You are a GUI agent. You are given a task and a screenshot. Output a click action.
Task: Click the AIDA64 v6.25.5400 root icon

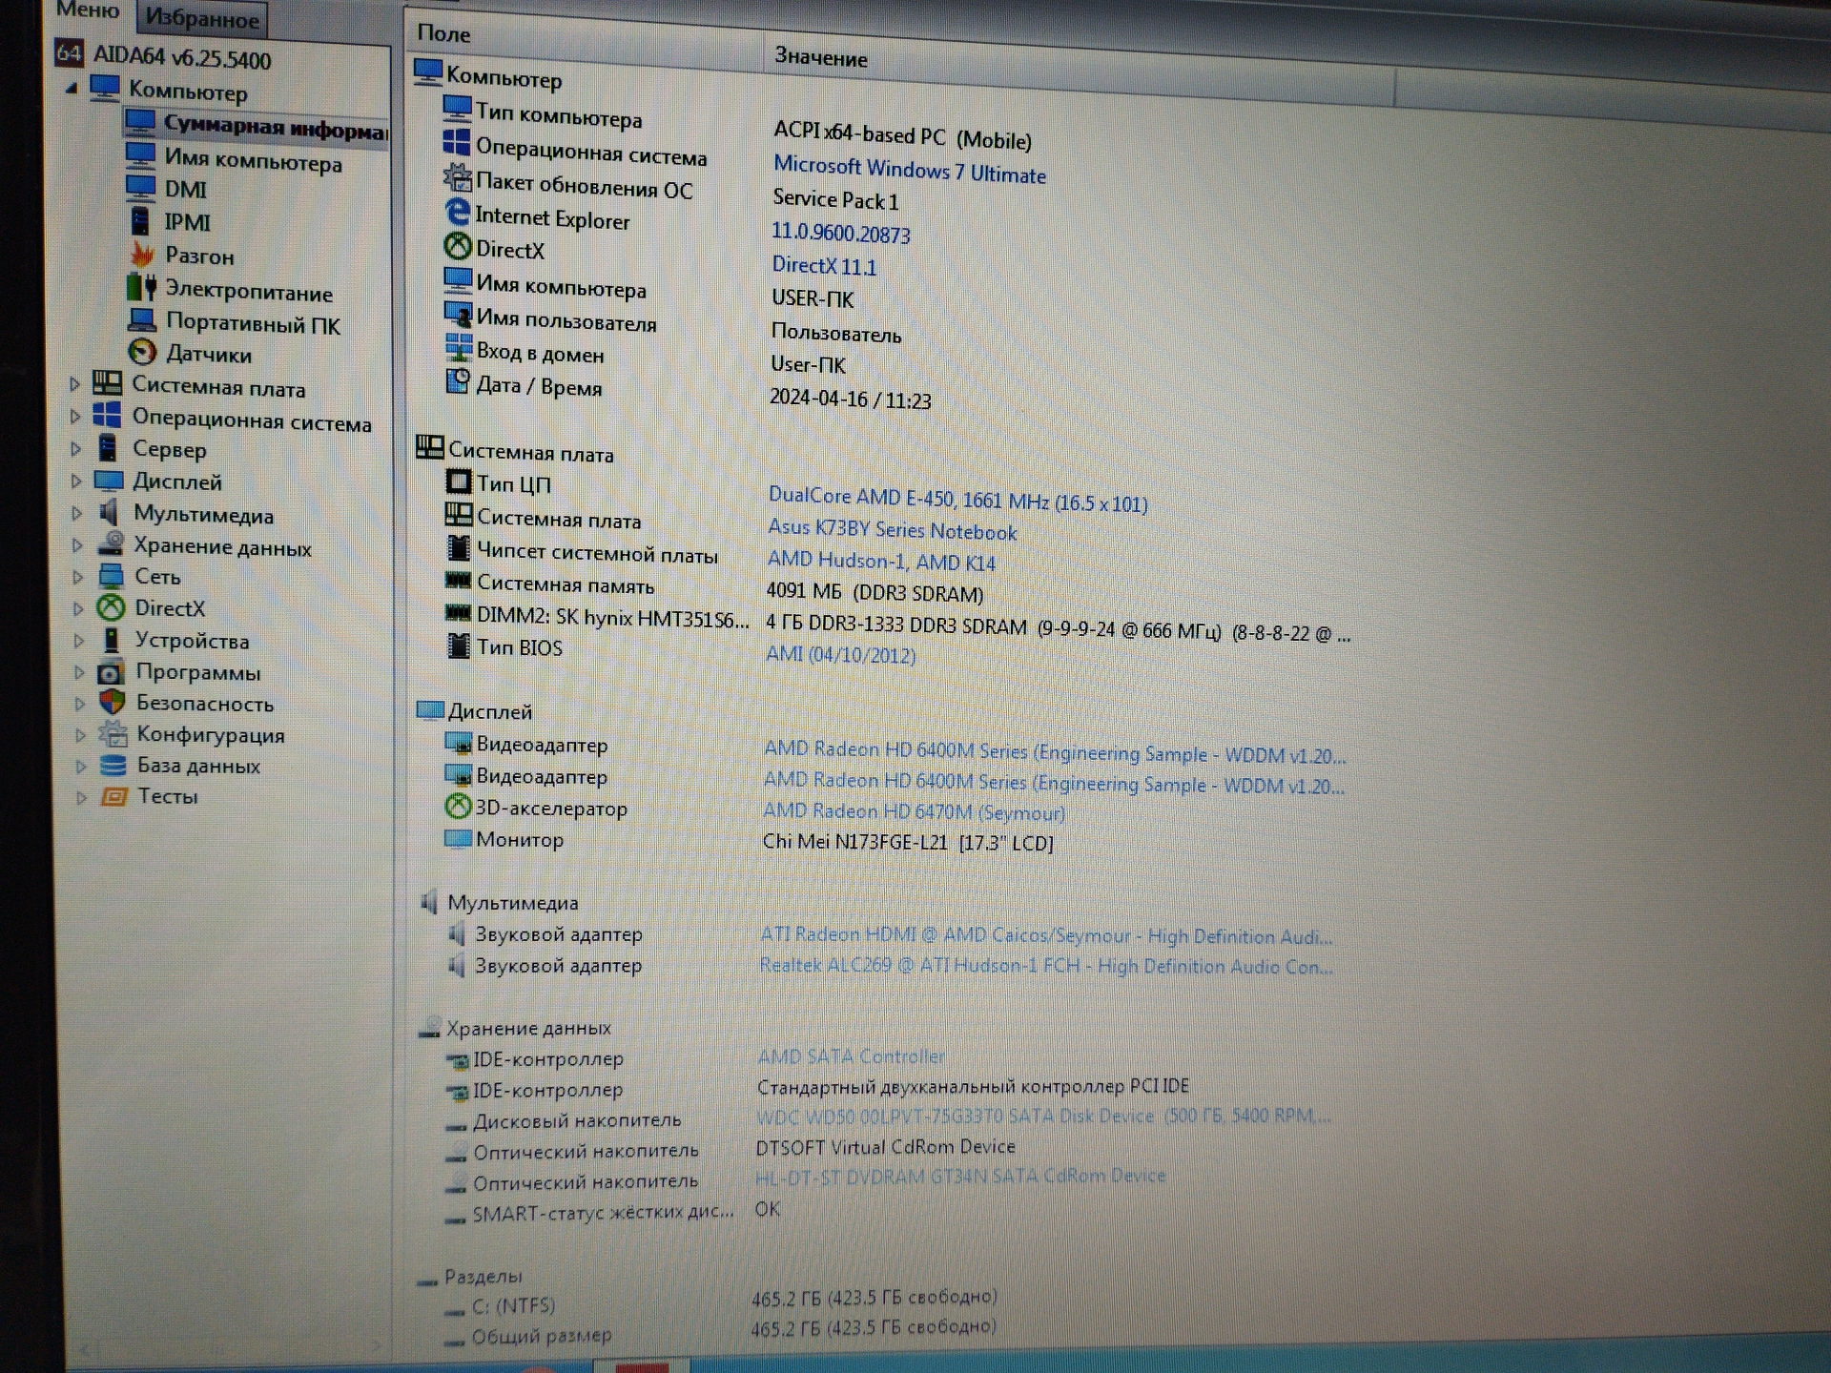coord(69,51)
